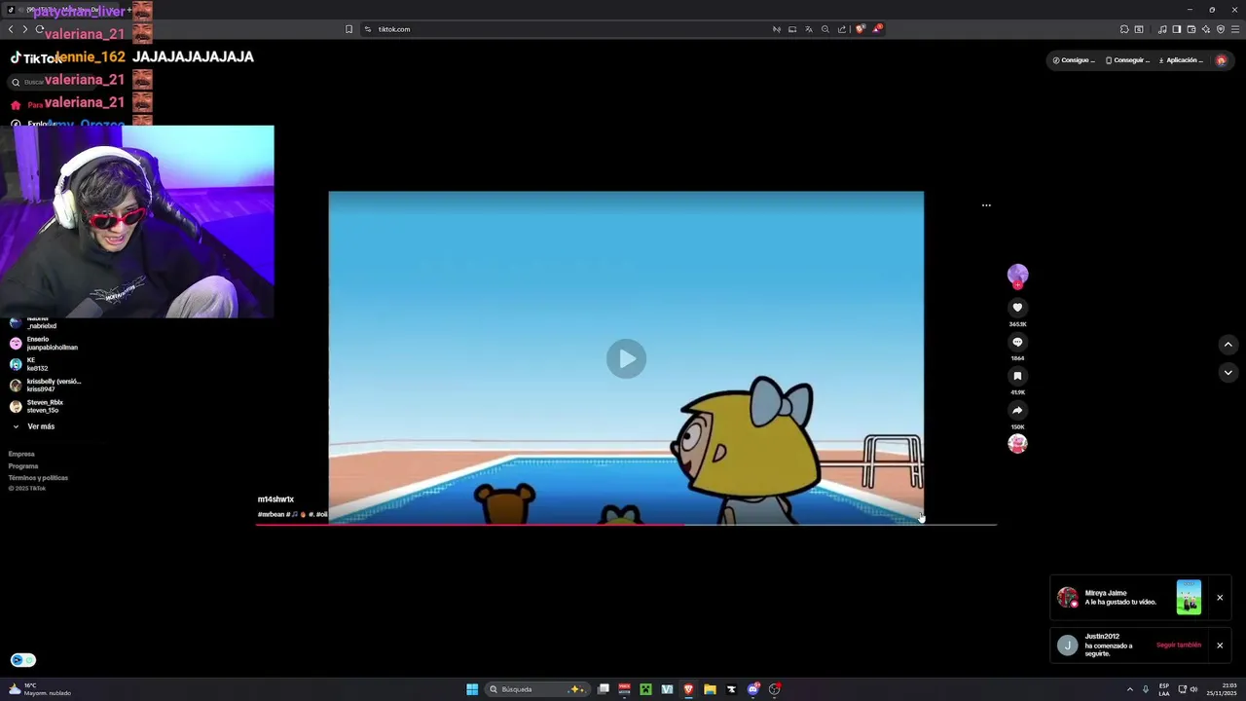This screenshot has height=701, width=1246.
Task: Open the music note playlist icon
Action: click(1162, 29)
